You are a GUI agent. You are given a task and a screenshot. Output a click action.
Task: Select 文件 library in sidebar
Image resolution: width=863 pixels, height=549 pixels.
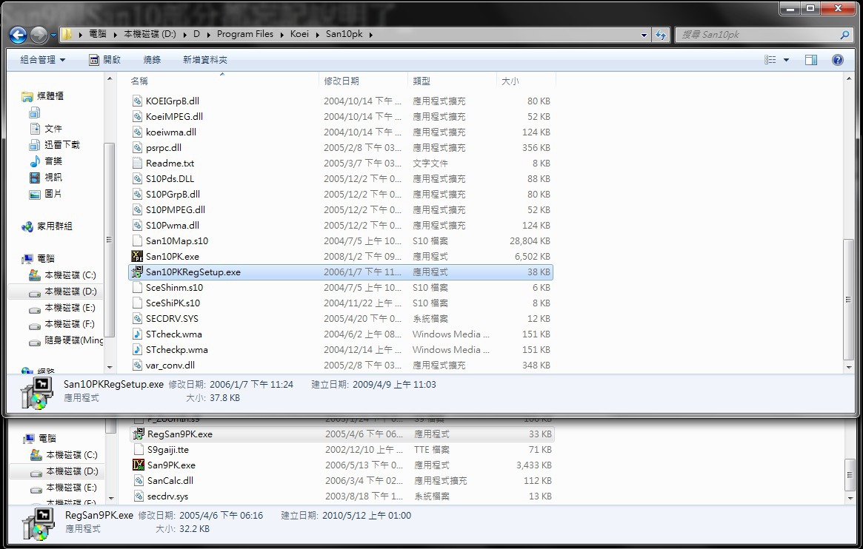(46, 129)
